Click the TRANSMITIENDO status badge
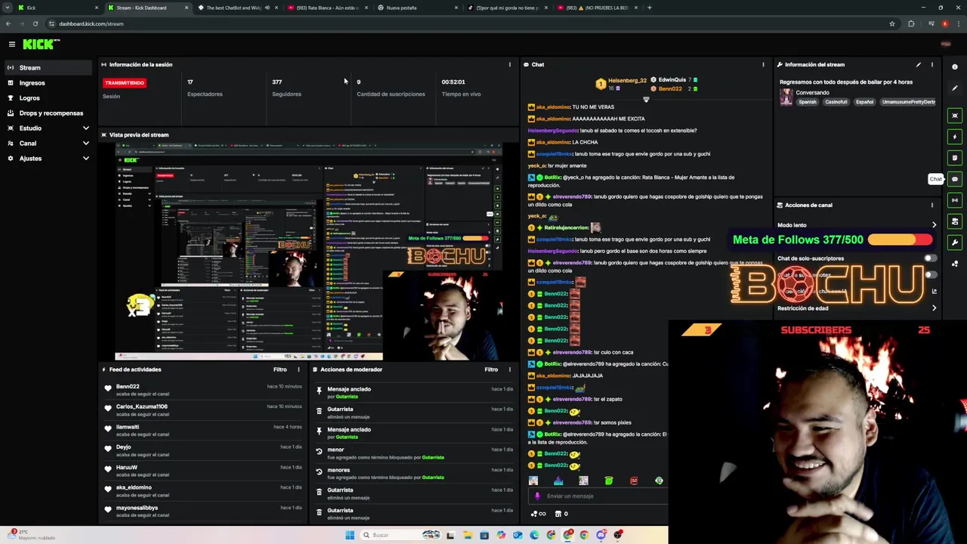The height and width of the screenshot is (544, 967). (x=125, y=82)
